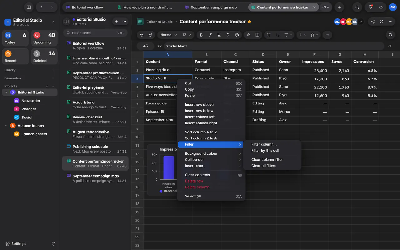Viewport: 400px width, 250px height.
Task: Open the Upcoming card showing 40
Action: (44, 38)
